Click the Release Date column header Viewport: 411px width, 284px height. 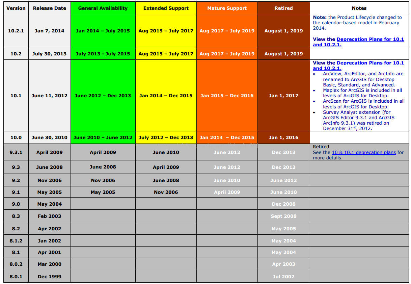50,8
